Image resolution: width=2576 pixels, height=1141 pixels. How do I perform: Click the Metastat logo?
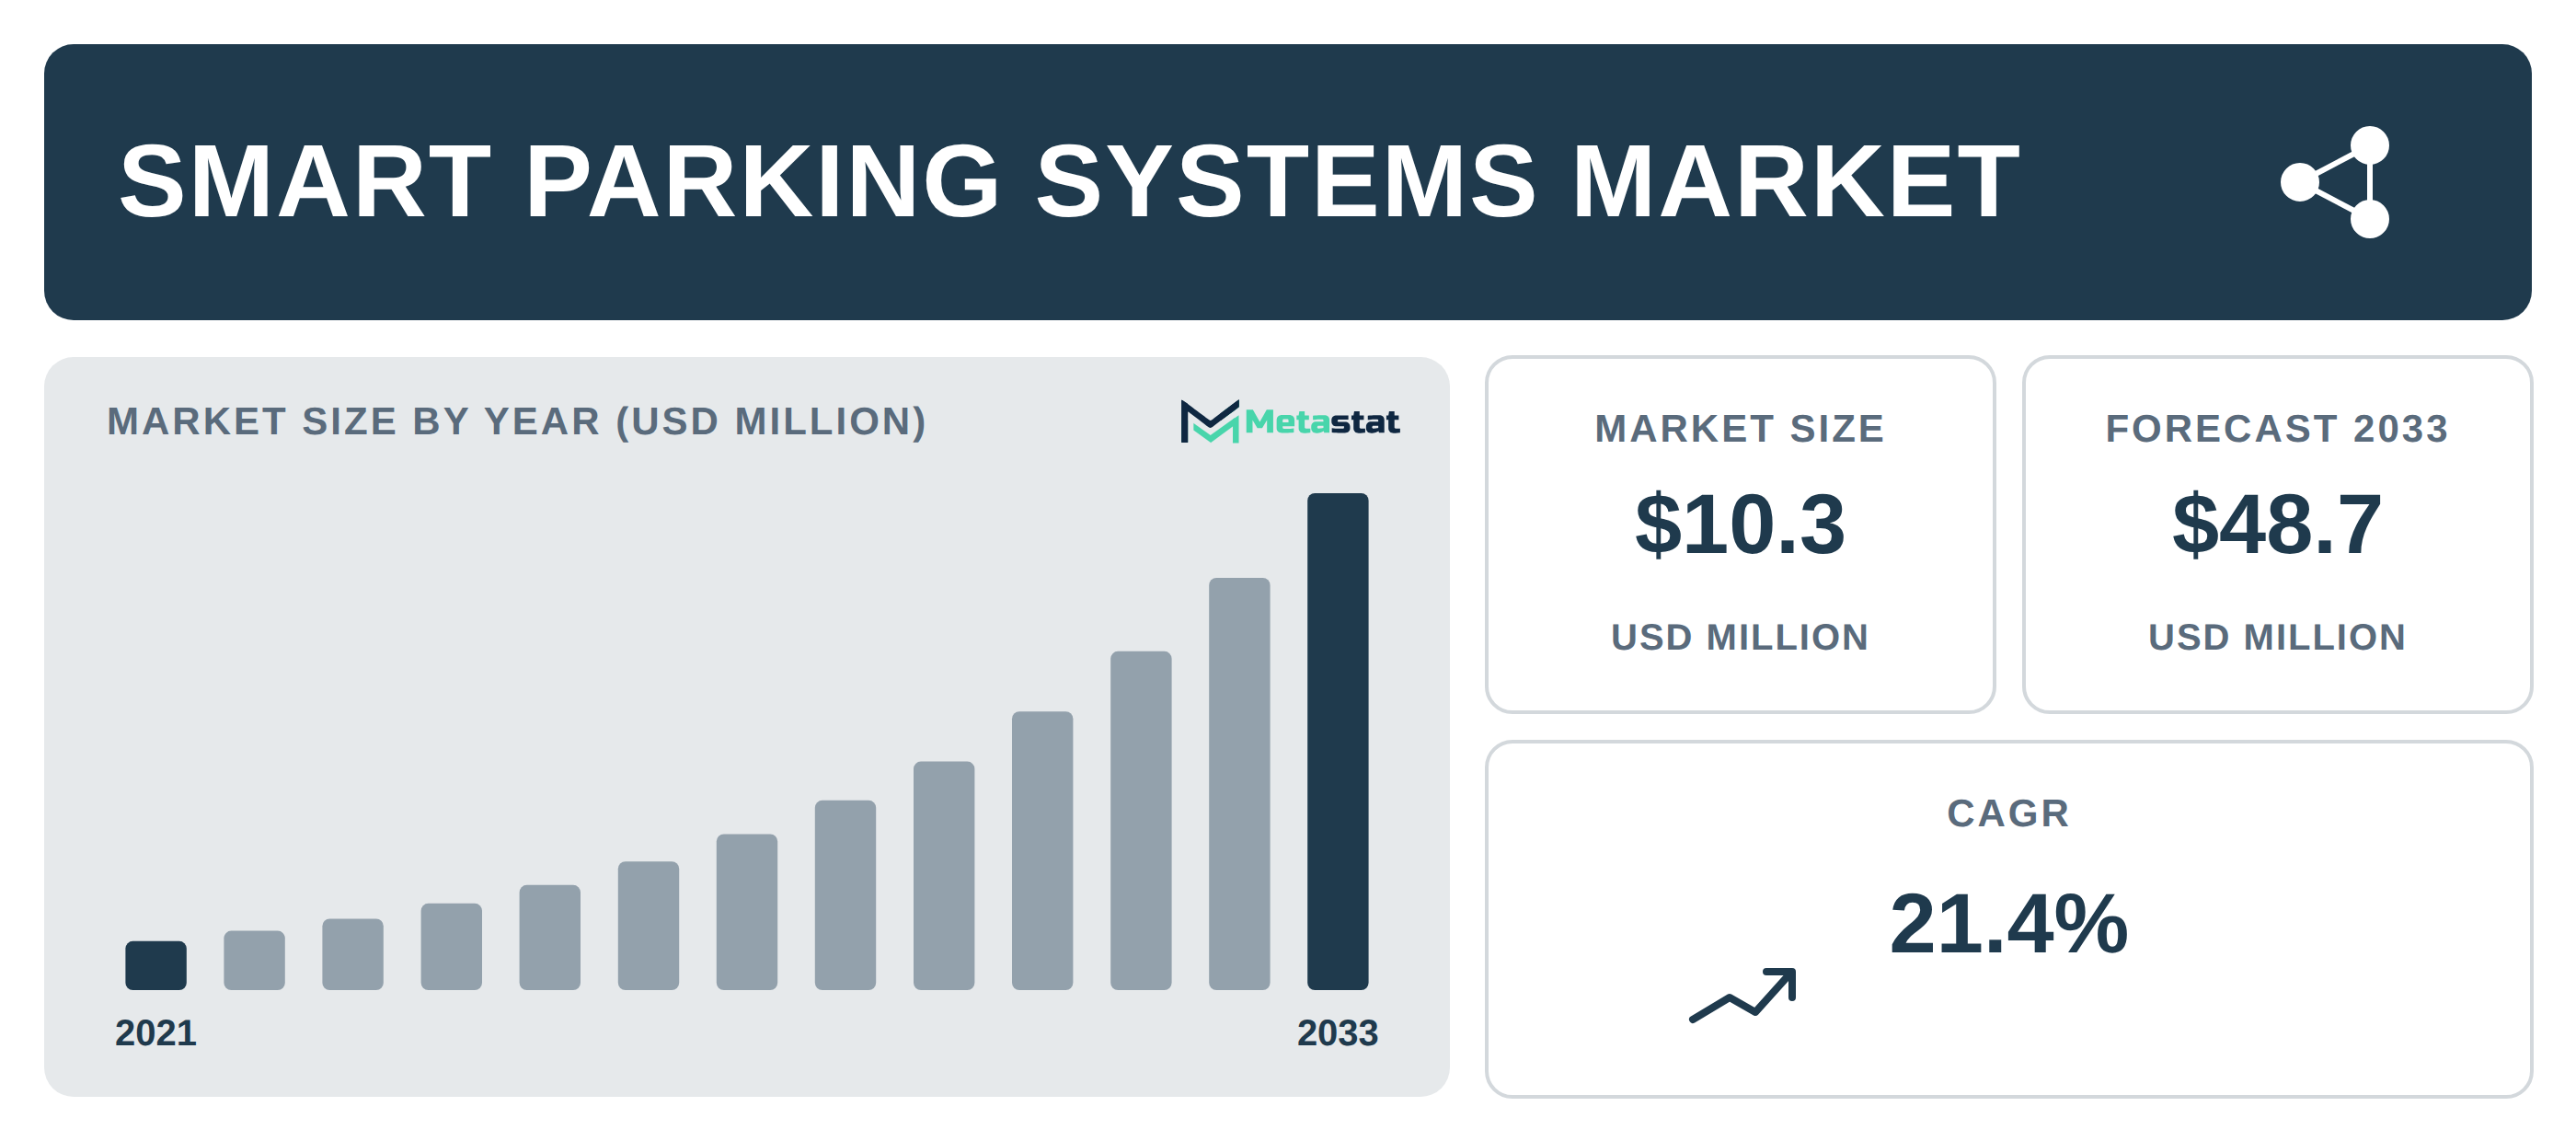pyautogui.click(x=1290, y=421)
